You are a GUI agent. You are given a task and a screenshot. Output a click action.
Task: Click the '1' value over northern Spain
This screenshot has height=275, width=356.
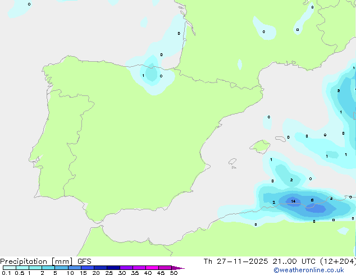tap(143, 76)
